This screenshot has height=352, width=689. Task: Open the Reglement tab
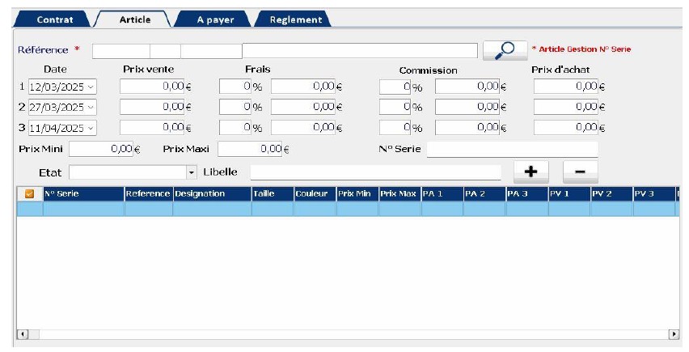point(295,19)
